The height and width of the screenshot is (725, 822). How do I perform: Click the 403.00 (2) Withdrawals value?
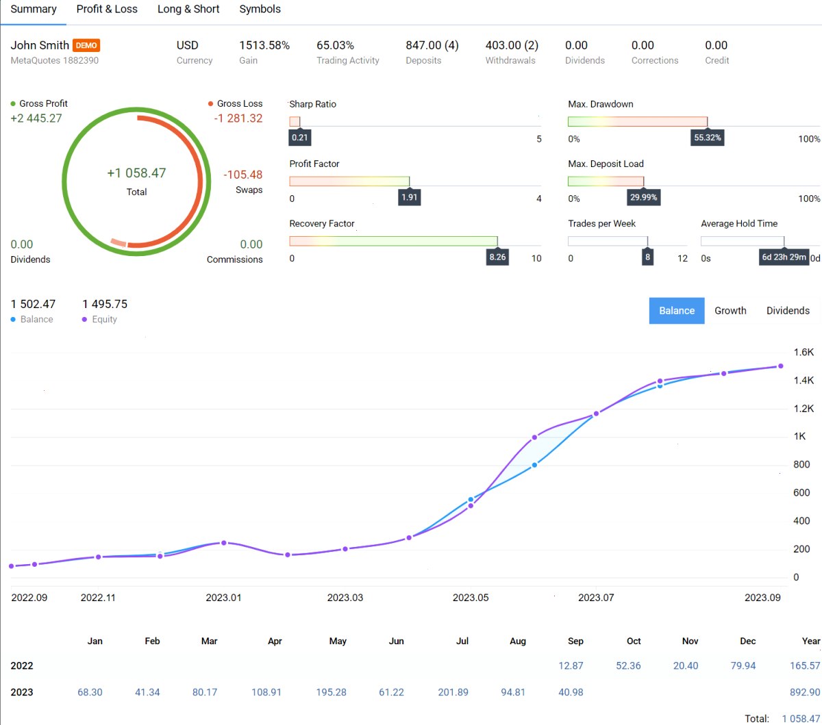[512, 45]
